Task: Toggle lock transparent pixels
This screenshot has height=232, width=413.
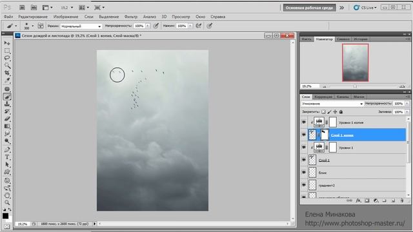Action: (x=323, y=111)
